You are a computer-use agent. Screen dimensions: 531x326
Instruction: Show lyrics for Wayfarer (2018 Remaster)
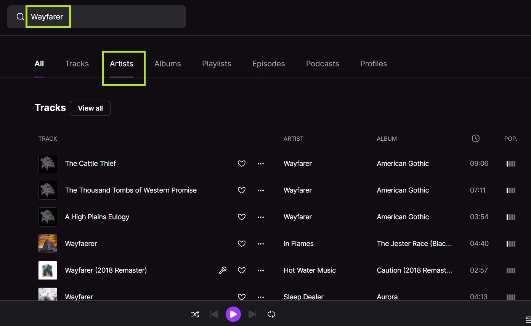tap(223, 270)
